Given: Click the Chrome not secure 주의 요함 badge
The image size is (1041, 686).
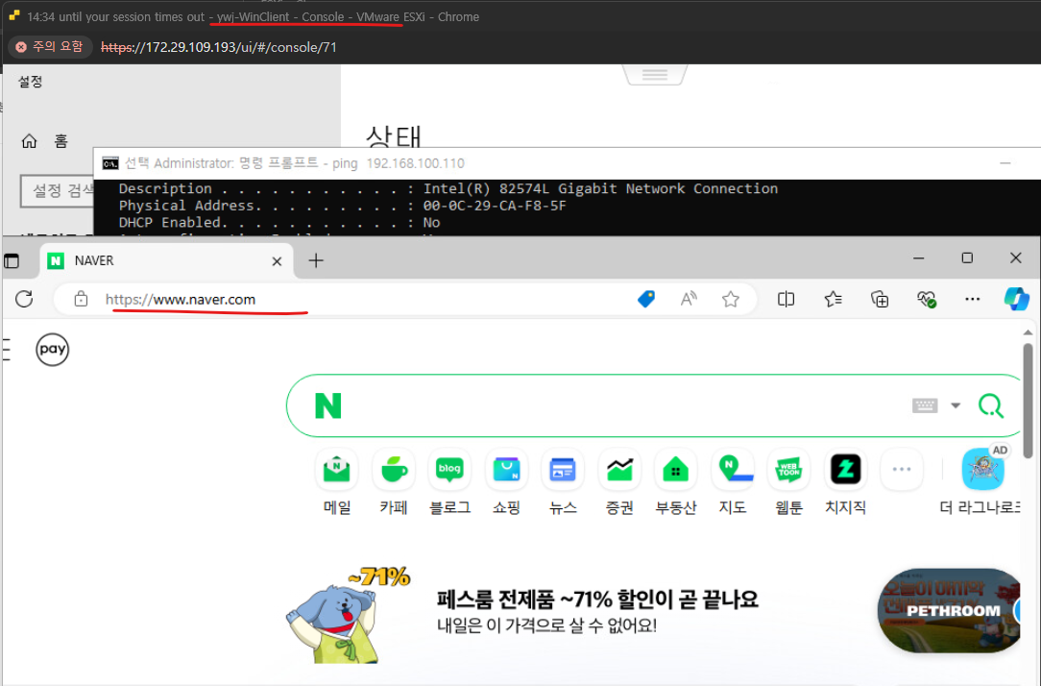Looking at the screenshot, I should [49, 46].
